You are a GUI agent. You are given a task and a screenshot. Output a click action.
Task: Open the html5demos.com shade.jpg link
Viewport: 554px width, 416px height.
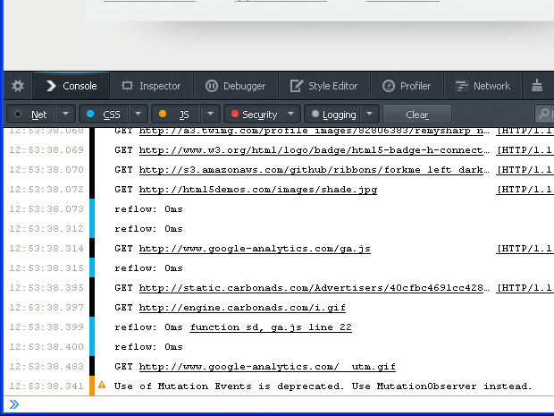(258, 190)
